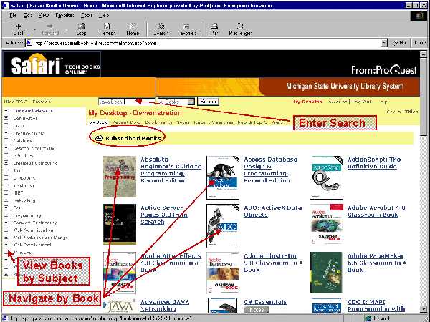Open the Adobe After Effects book cover
This screenshot has height=322, width=430.
pyautogui.click(x=120, y=273)
